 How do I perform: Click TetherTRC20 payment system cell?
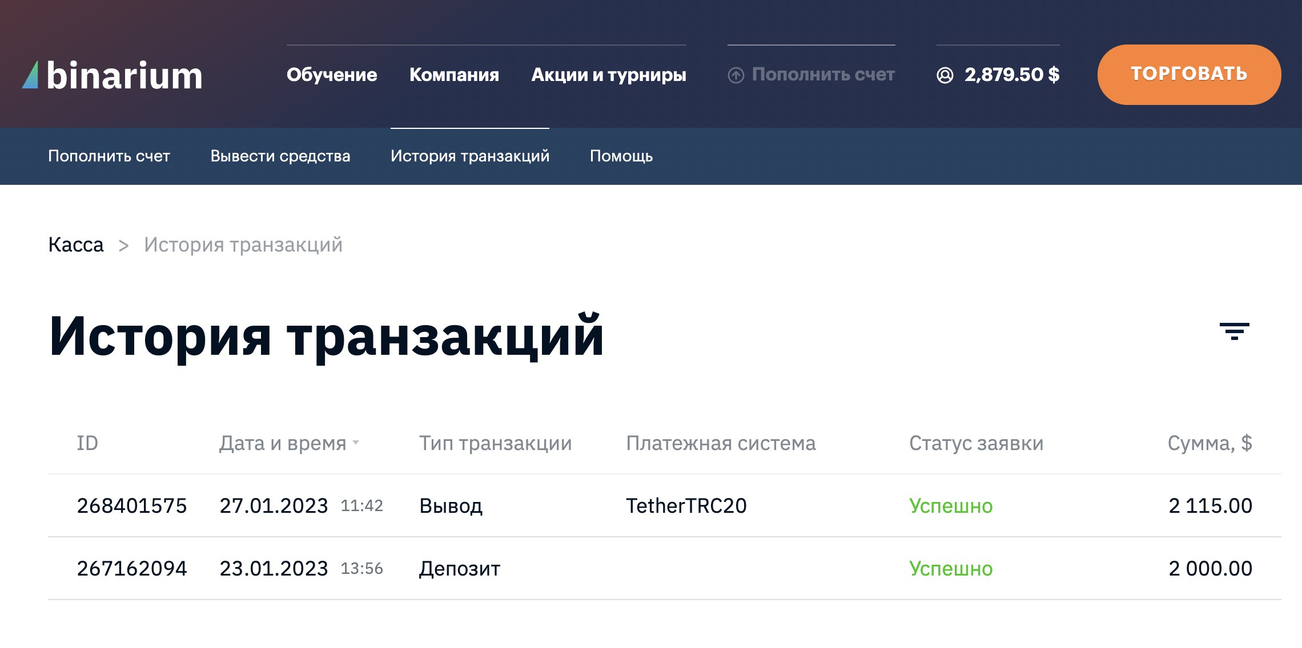[x=686, y=505]
